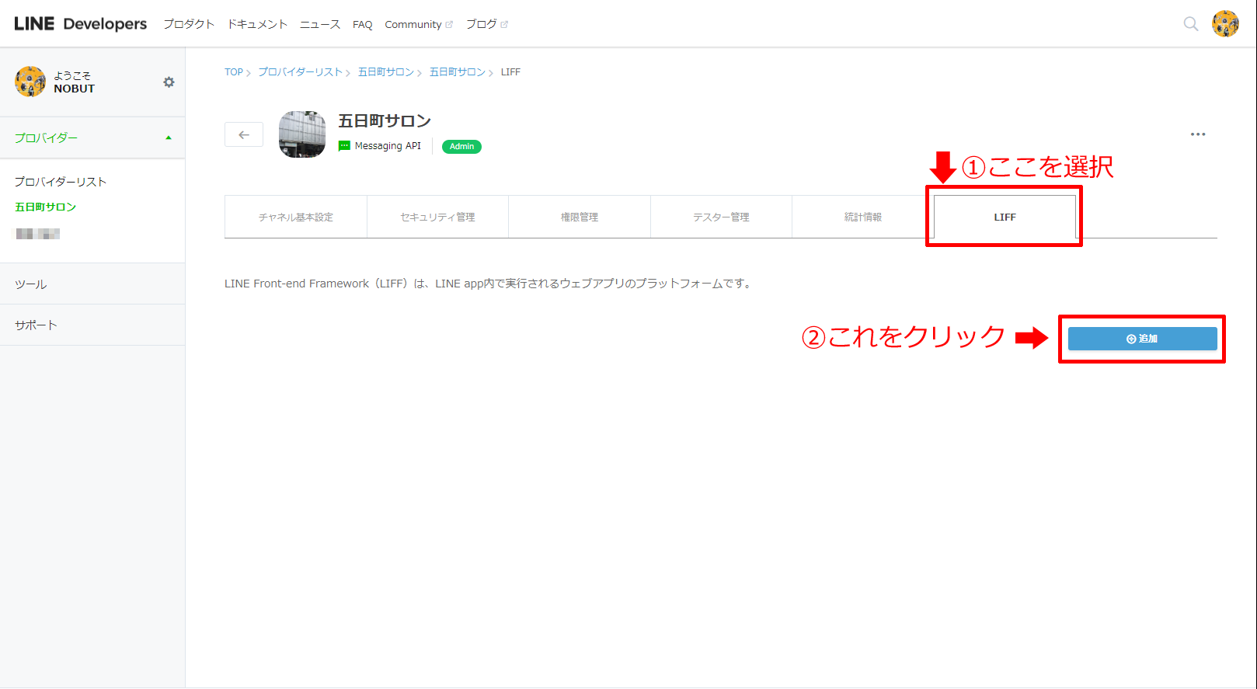Click the LIFF breadcrumb text
1257x689 pixels.
coord(510,71)
